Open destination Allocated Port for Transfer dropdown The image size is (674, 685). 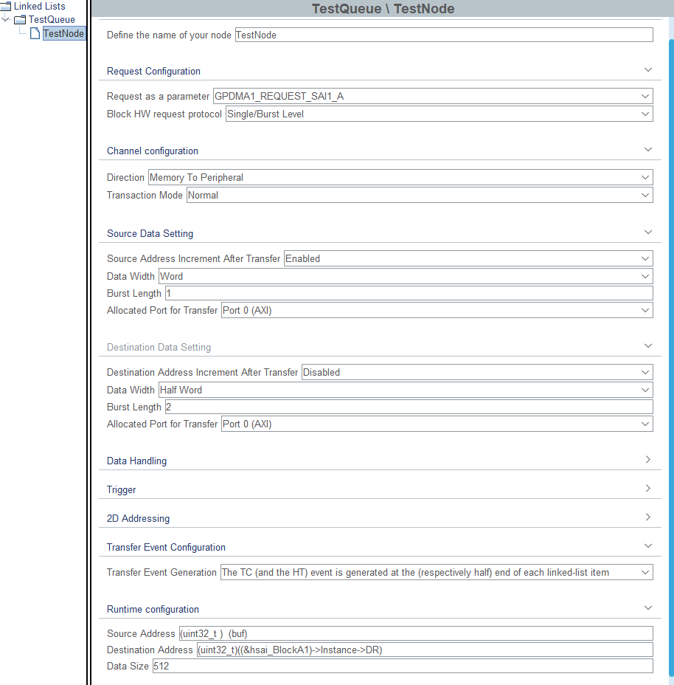[437, 424]
